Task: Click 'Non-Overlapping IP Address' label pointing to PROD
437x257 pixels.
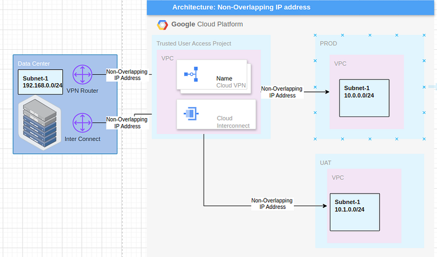Action: pyautogui.click(x=282, y=92)
